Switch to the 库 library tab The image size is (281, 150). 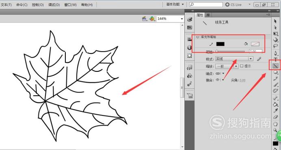tap(208, 15)
